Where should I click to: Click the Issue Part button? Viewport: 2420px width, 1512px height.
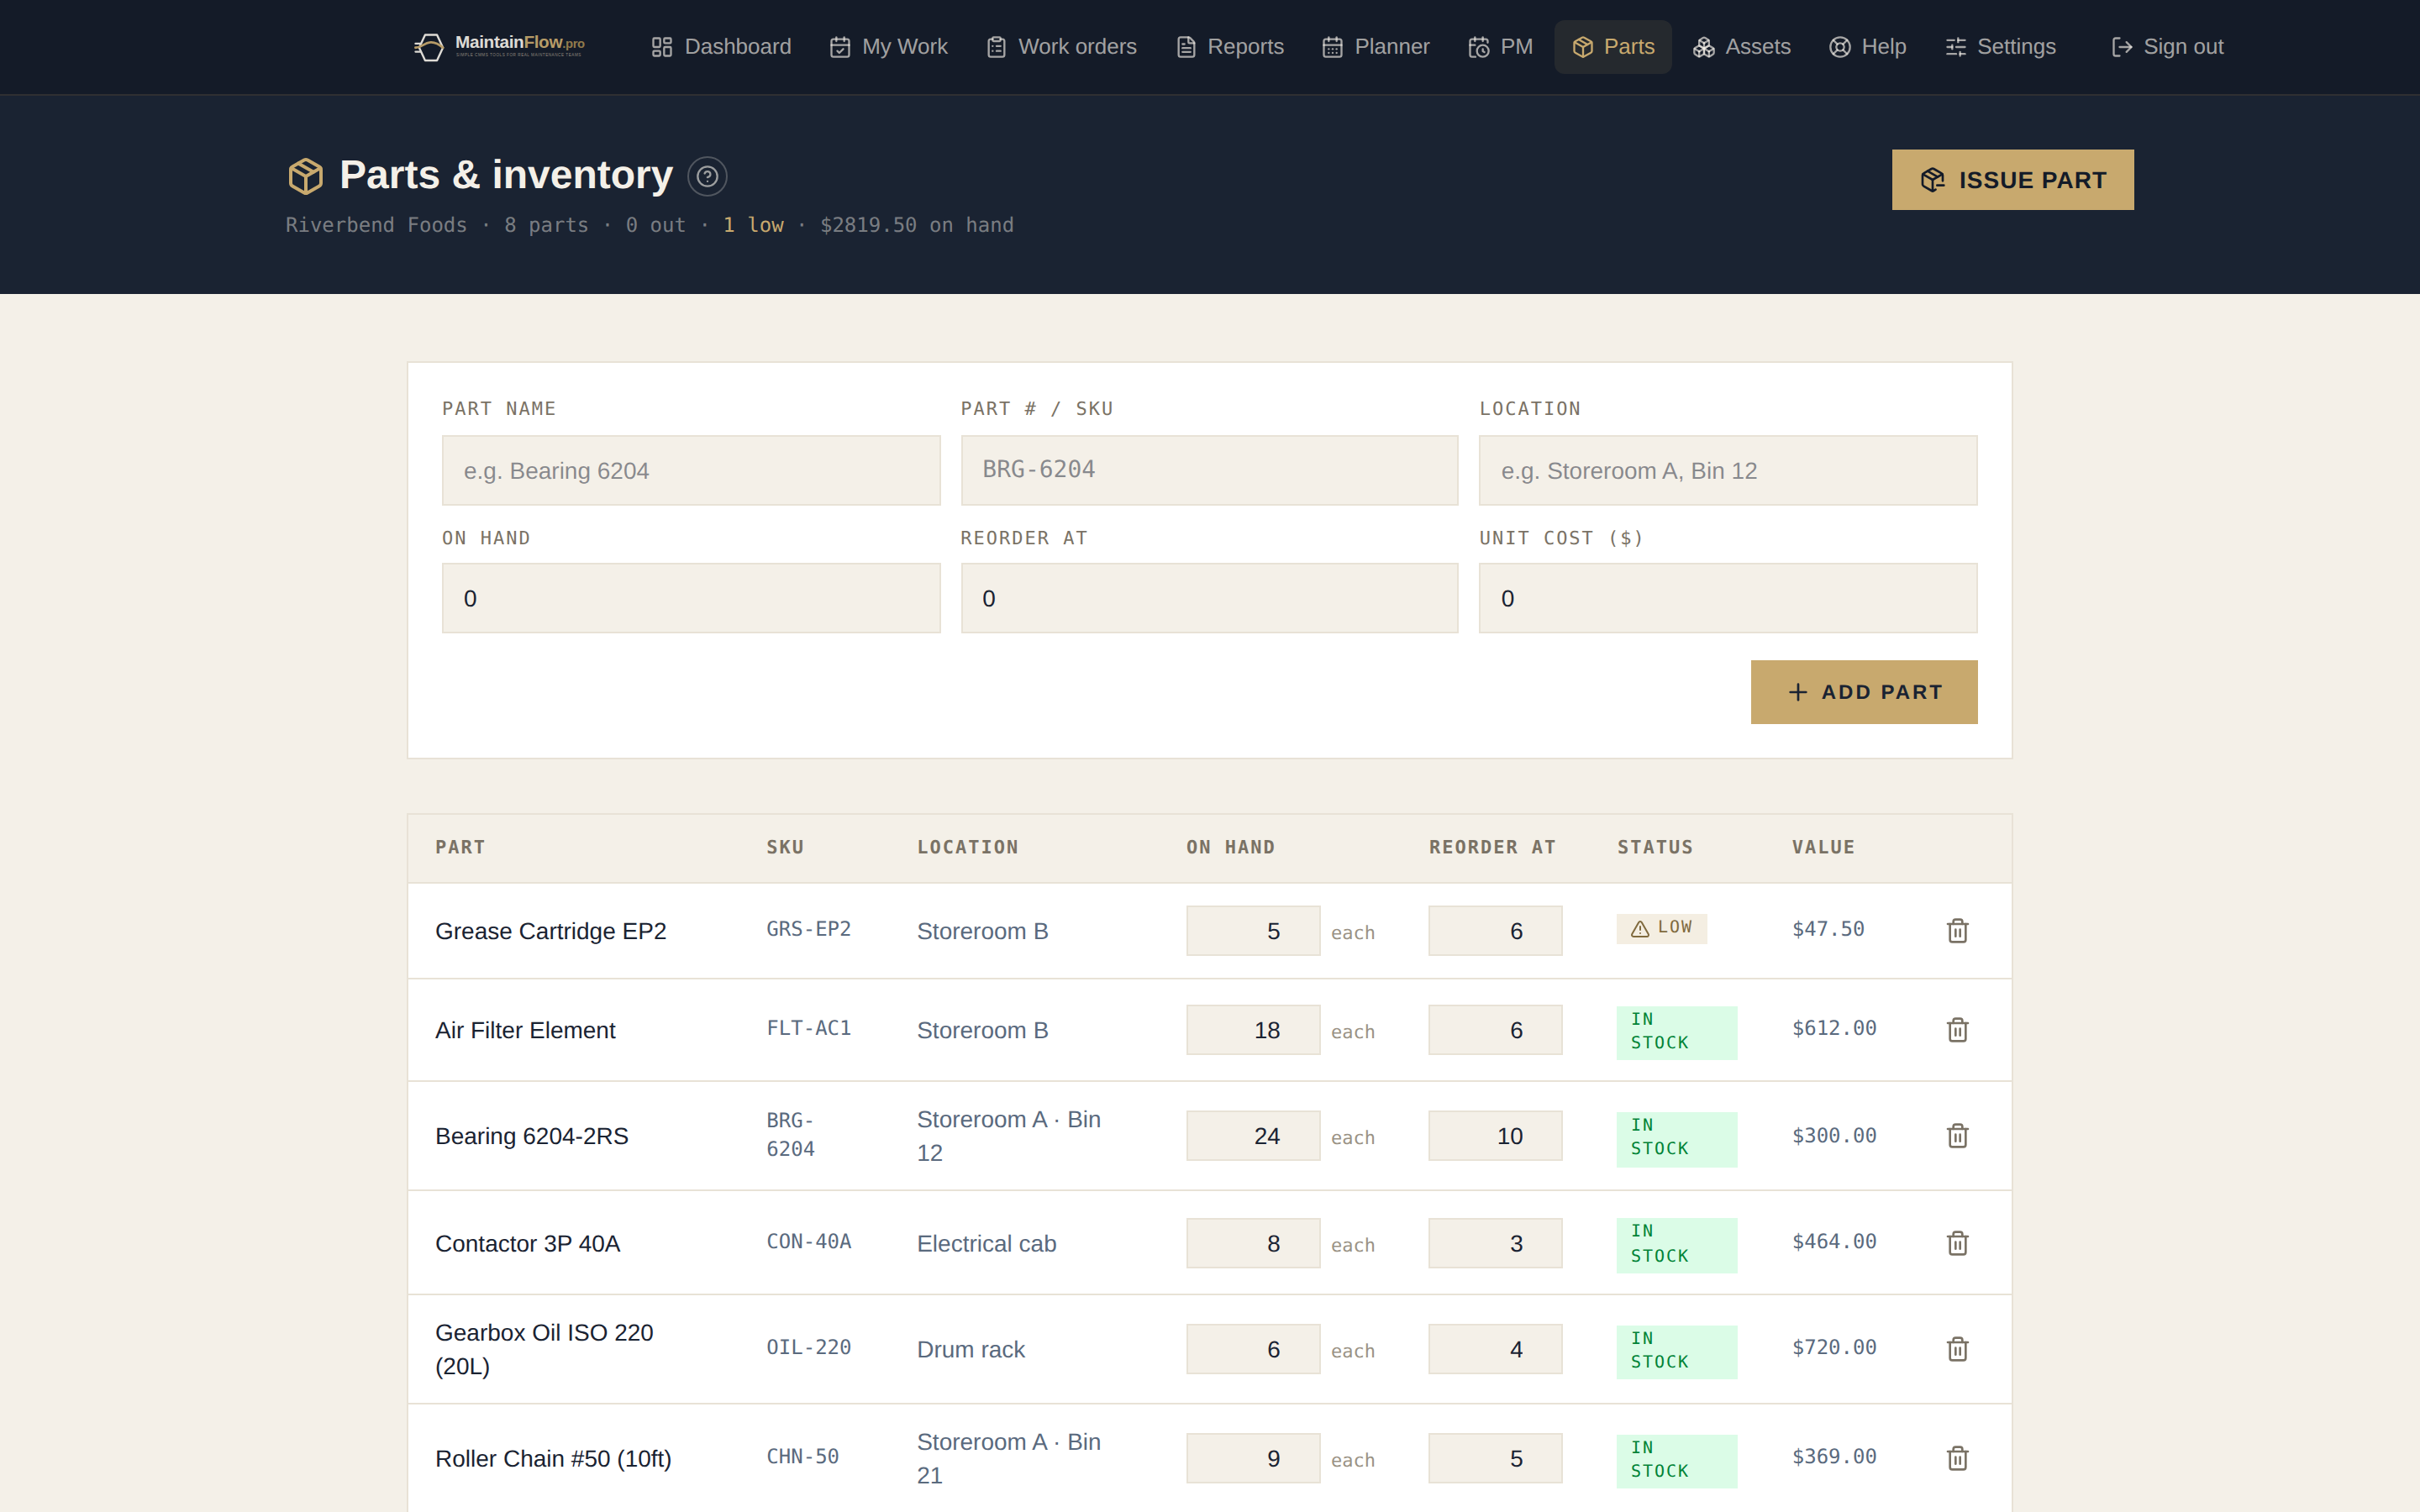(2012, 180)
